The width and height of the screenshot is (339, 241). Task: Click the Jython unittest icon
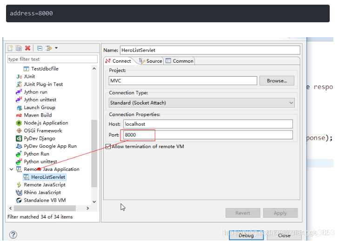[x=19, y=100]
